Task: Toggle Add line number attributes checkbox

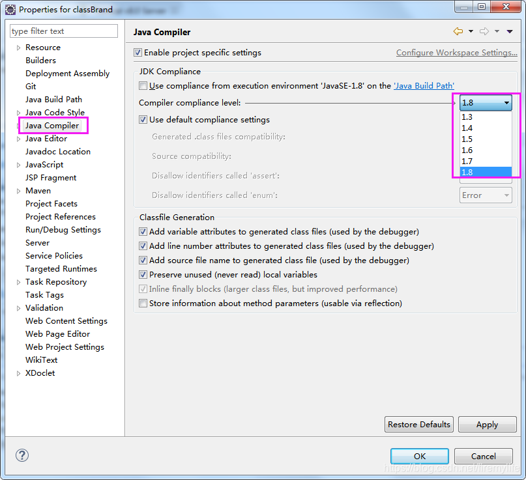Action: click(x=143, y=246)
